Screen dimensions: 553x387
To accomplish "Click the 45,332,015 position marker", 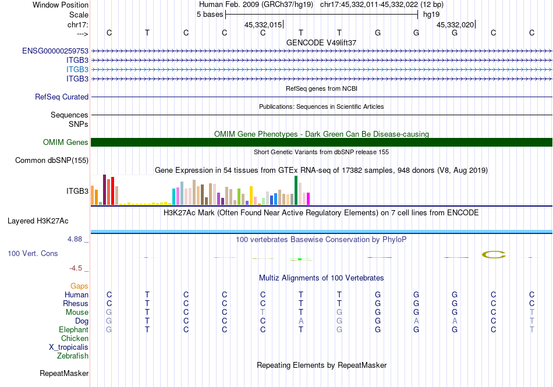I will pyautogui.click(x=263, y=24).
